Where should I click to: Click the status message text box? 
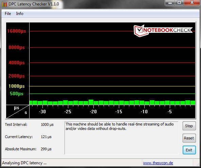[x=122, y=138]
